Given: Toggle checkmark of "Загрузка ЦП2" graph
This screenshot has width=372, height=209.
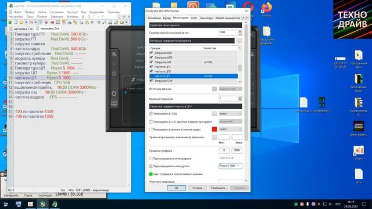Looking at the screenshot, I should (151, 57).
